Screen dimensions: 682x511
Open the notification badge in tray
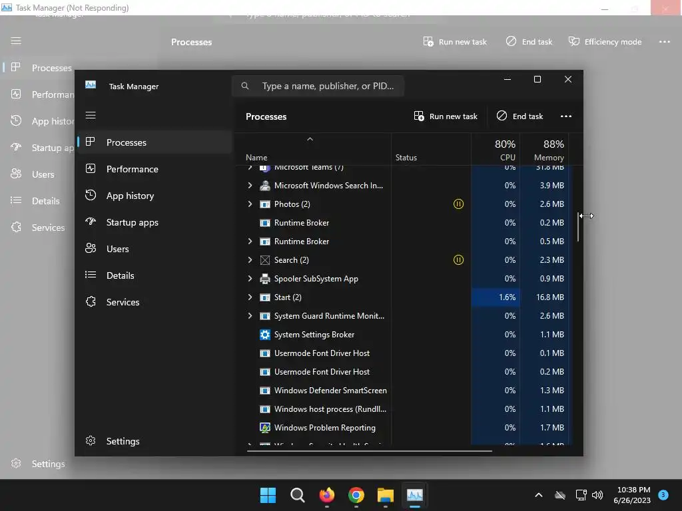[x=663, y=495]
